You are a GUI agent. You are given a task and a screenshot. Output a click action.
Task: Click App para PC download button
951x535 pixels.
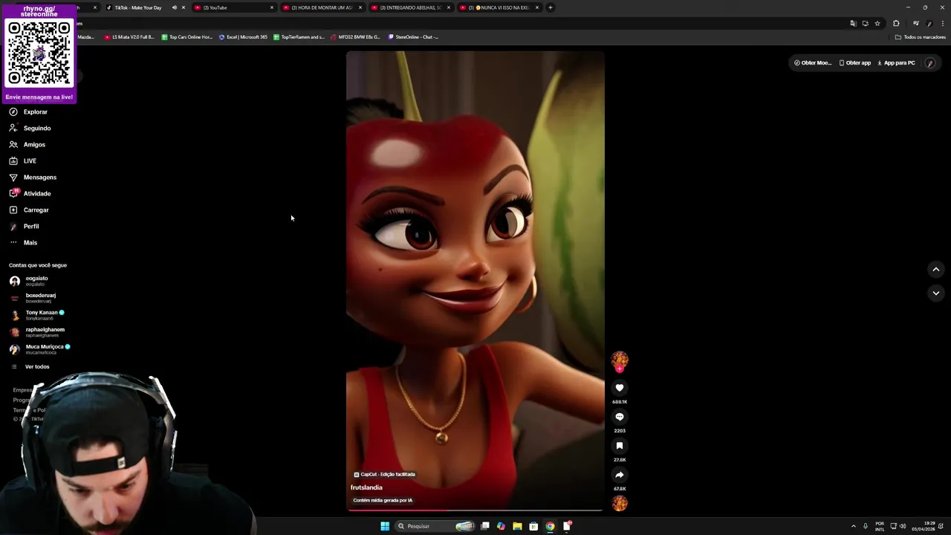point(896,62)
